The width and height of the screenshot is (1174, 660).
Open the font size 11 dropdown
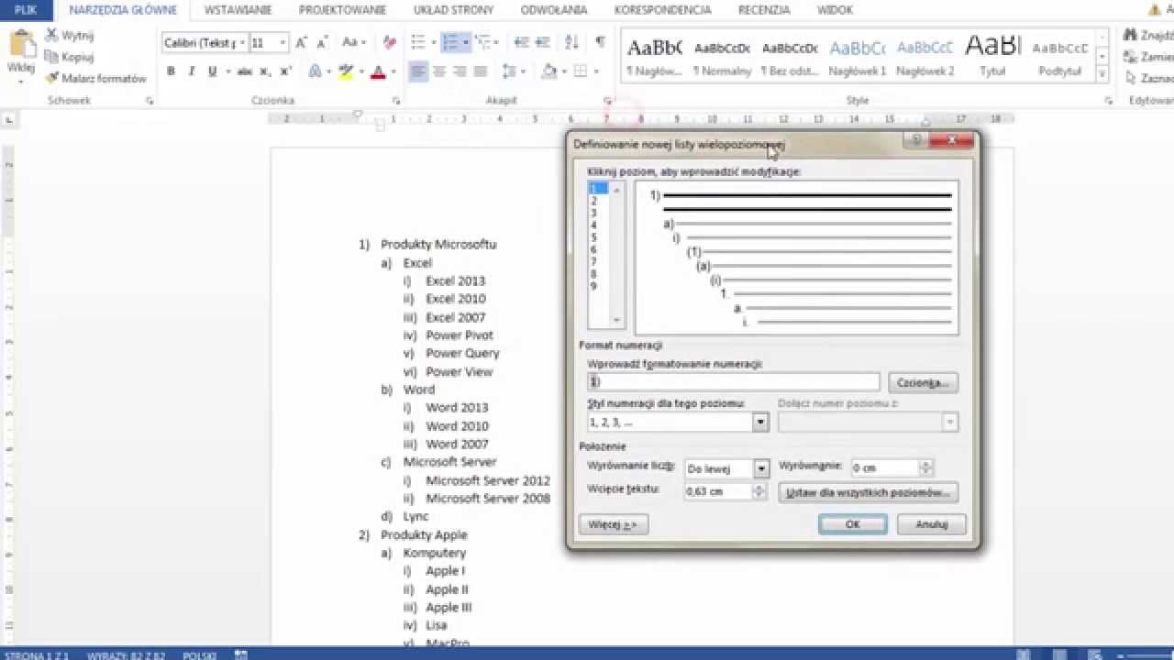tap(282, 43)
